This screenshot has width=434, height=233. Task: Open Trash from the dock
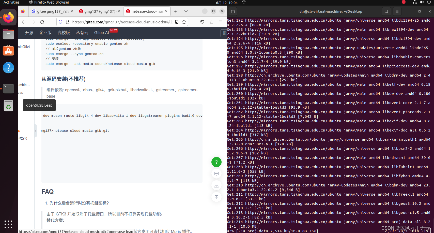(x=8, y=105)
